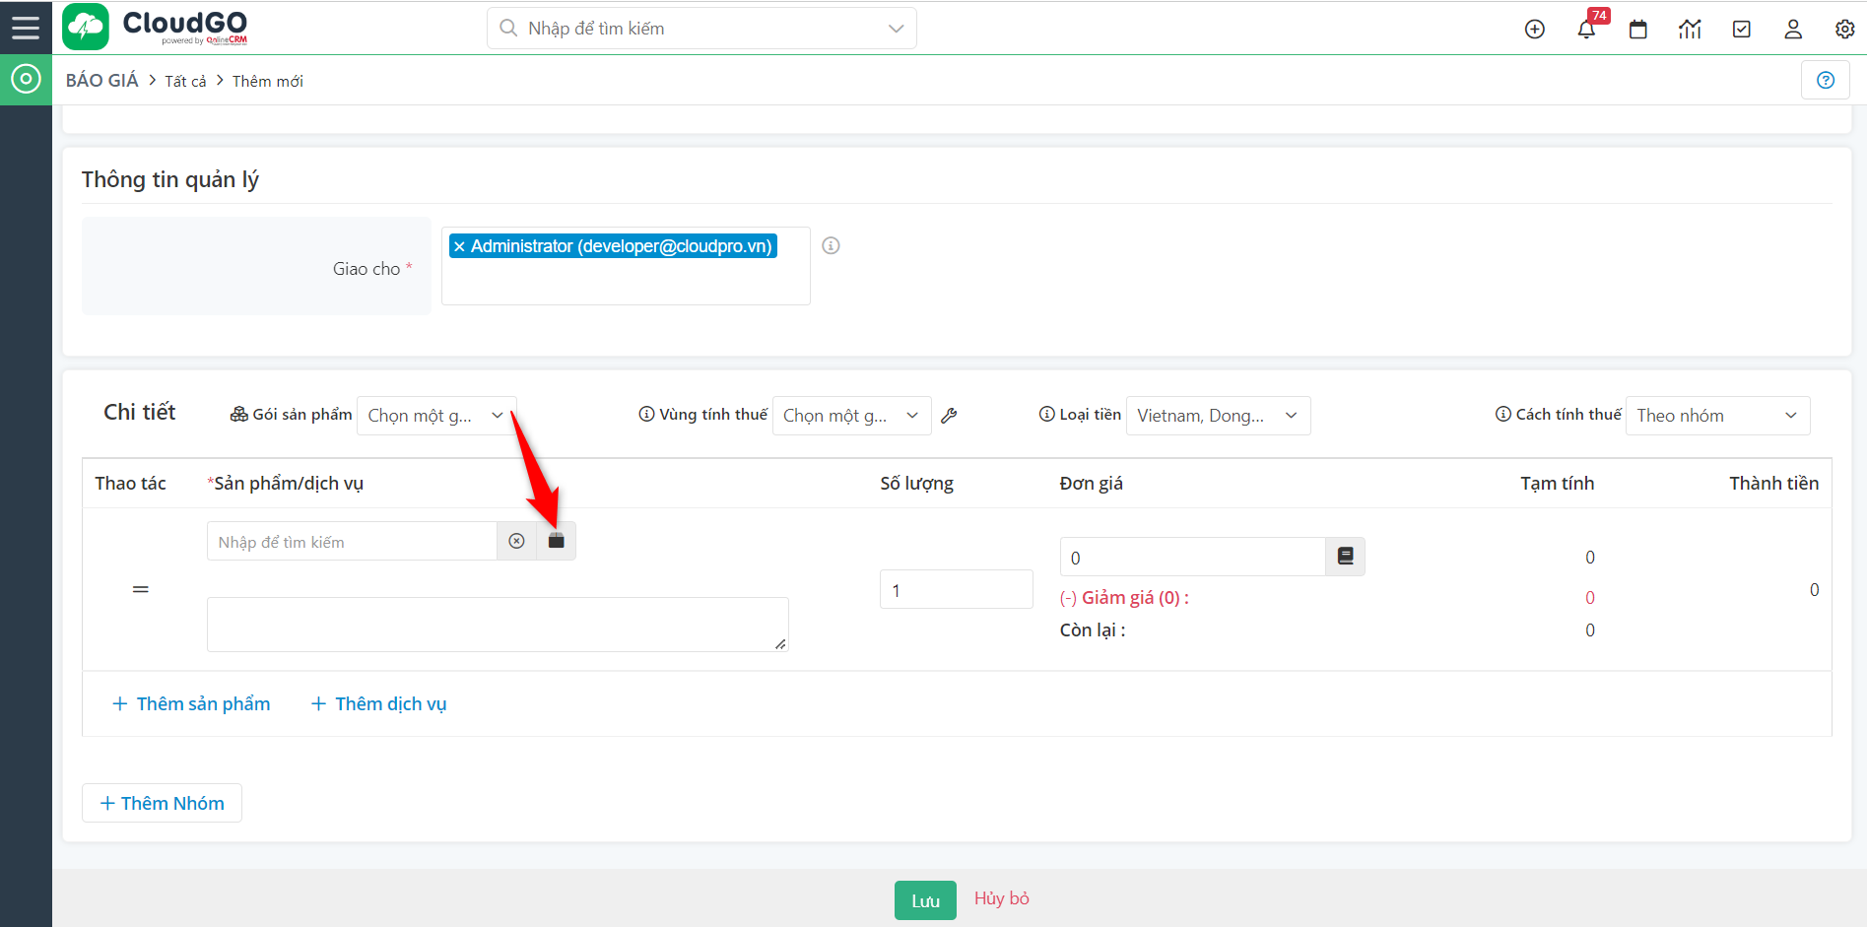Open the price book icon beside Đơn giá

(1344, 556)
